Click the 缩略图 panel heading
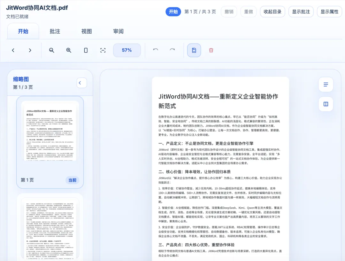345x261 pixels. coord(21,79)
